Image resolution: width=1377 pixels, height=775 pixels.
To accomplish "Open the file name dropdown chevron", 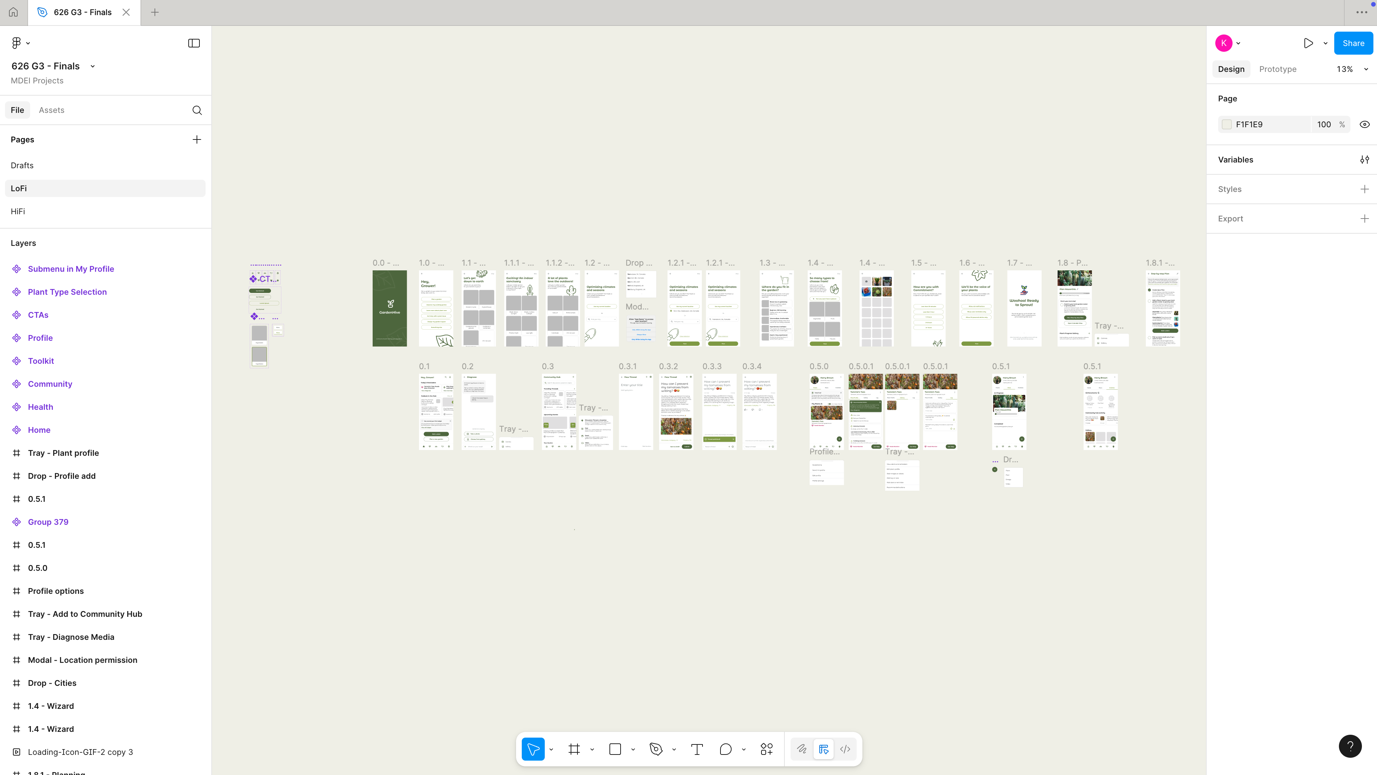I will 92,67.
